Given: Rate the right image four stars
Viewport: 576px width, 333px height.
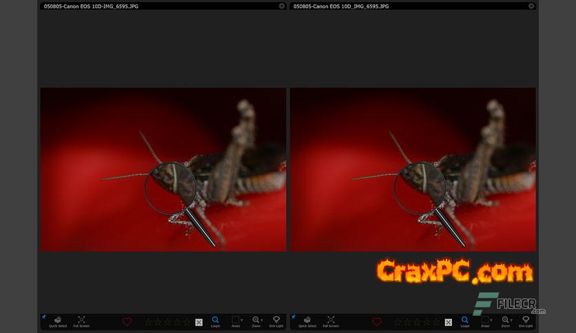Looking at the screenshot, I should (x=427, y=323).
